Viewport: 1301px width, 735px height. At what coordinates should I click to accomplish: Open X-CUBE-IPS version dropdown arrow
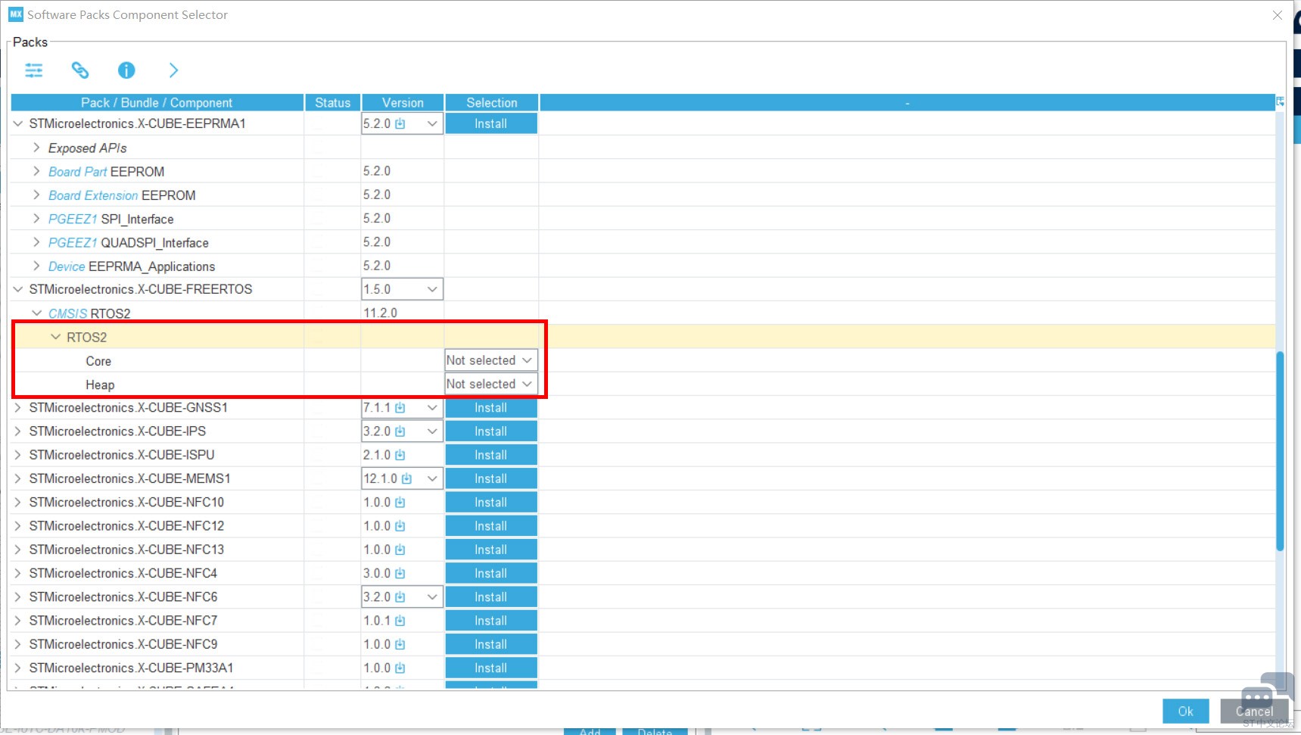[432, 431]
